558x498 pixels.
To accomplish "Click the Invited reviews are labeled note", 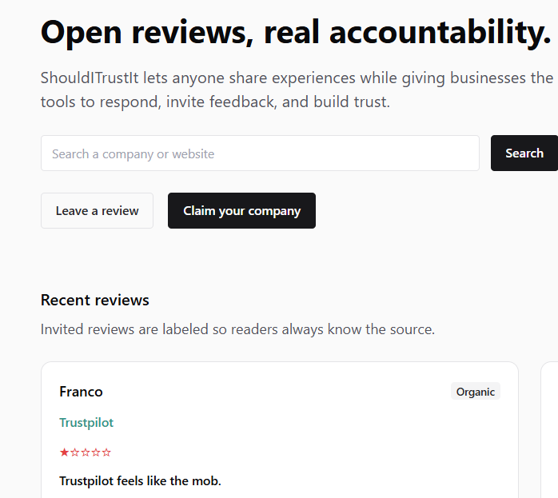I will [x=237, y=329].
